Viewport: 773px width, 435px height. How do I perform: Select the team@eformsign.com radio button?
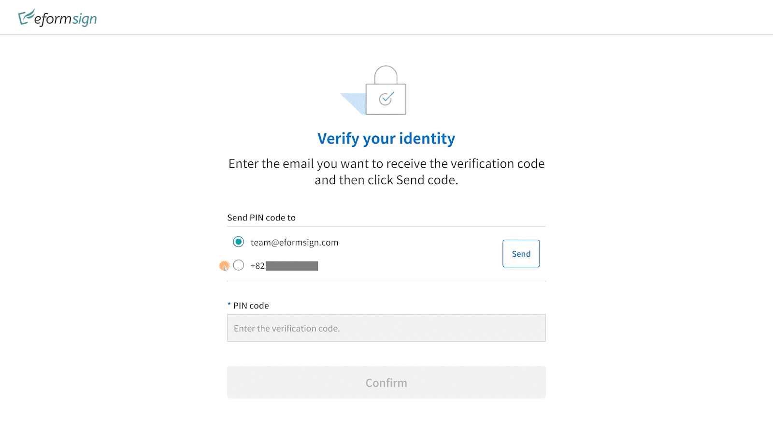coord(239,242)
